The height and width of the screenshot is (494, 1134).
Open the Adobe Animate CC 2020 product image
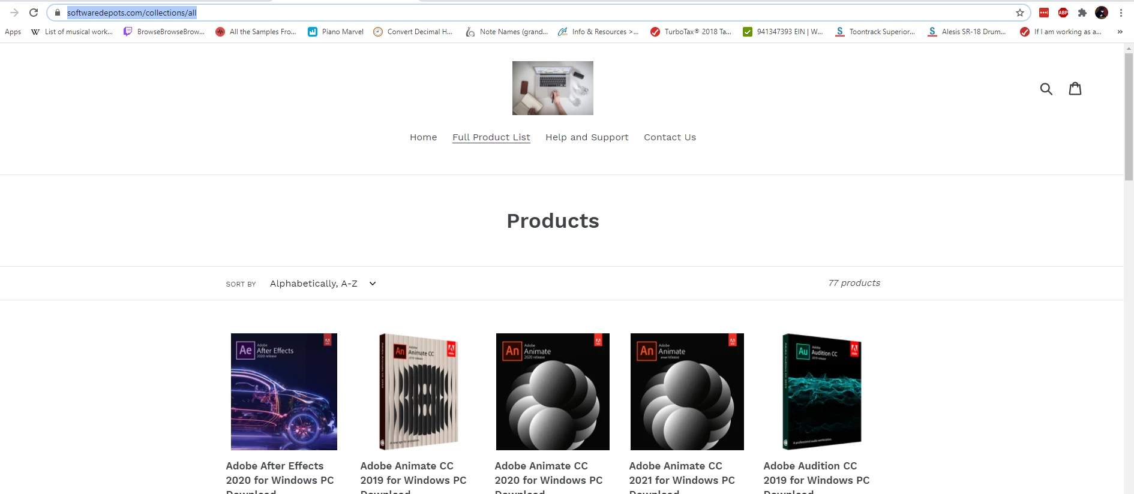(553, 391)
